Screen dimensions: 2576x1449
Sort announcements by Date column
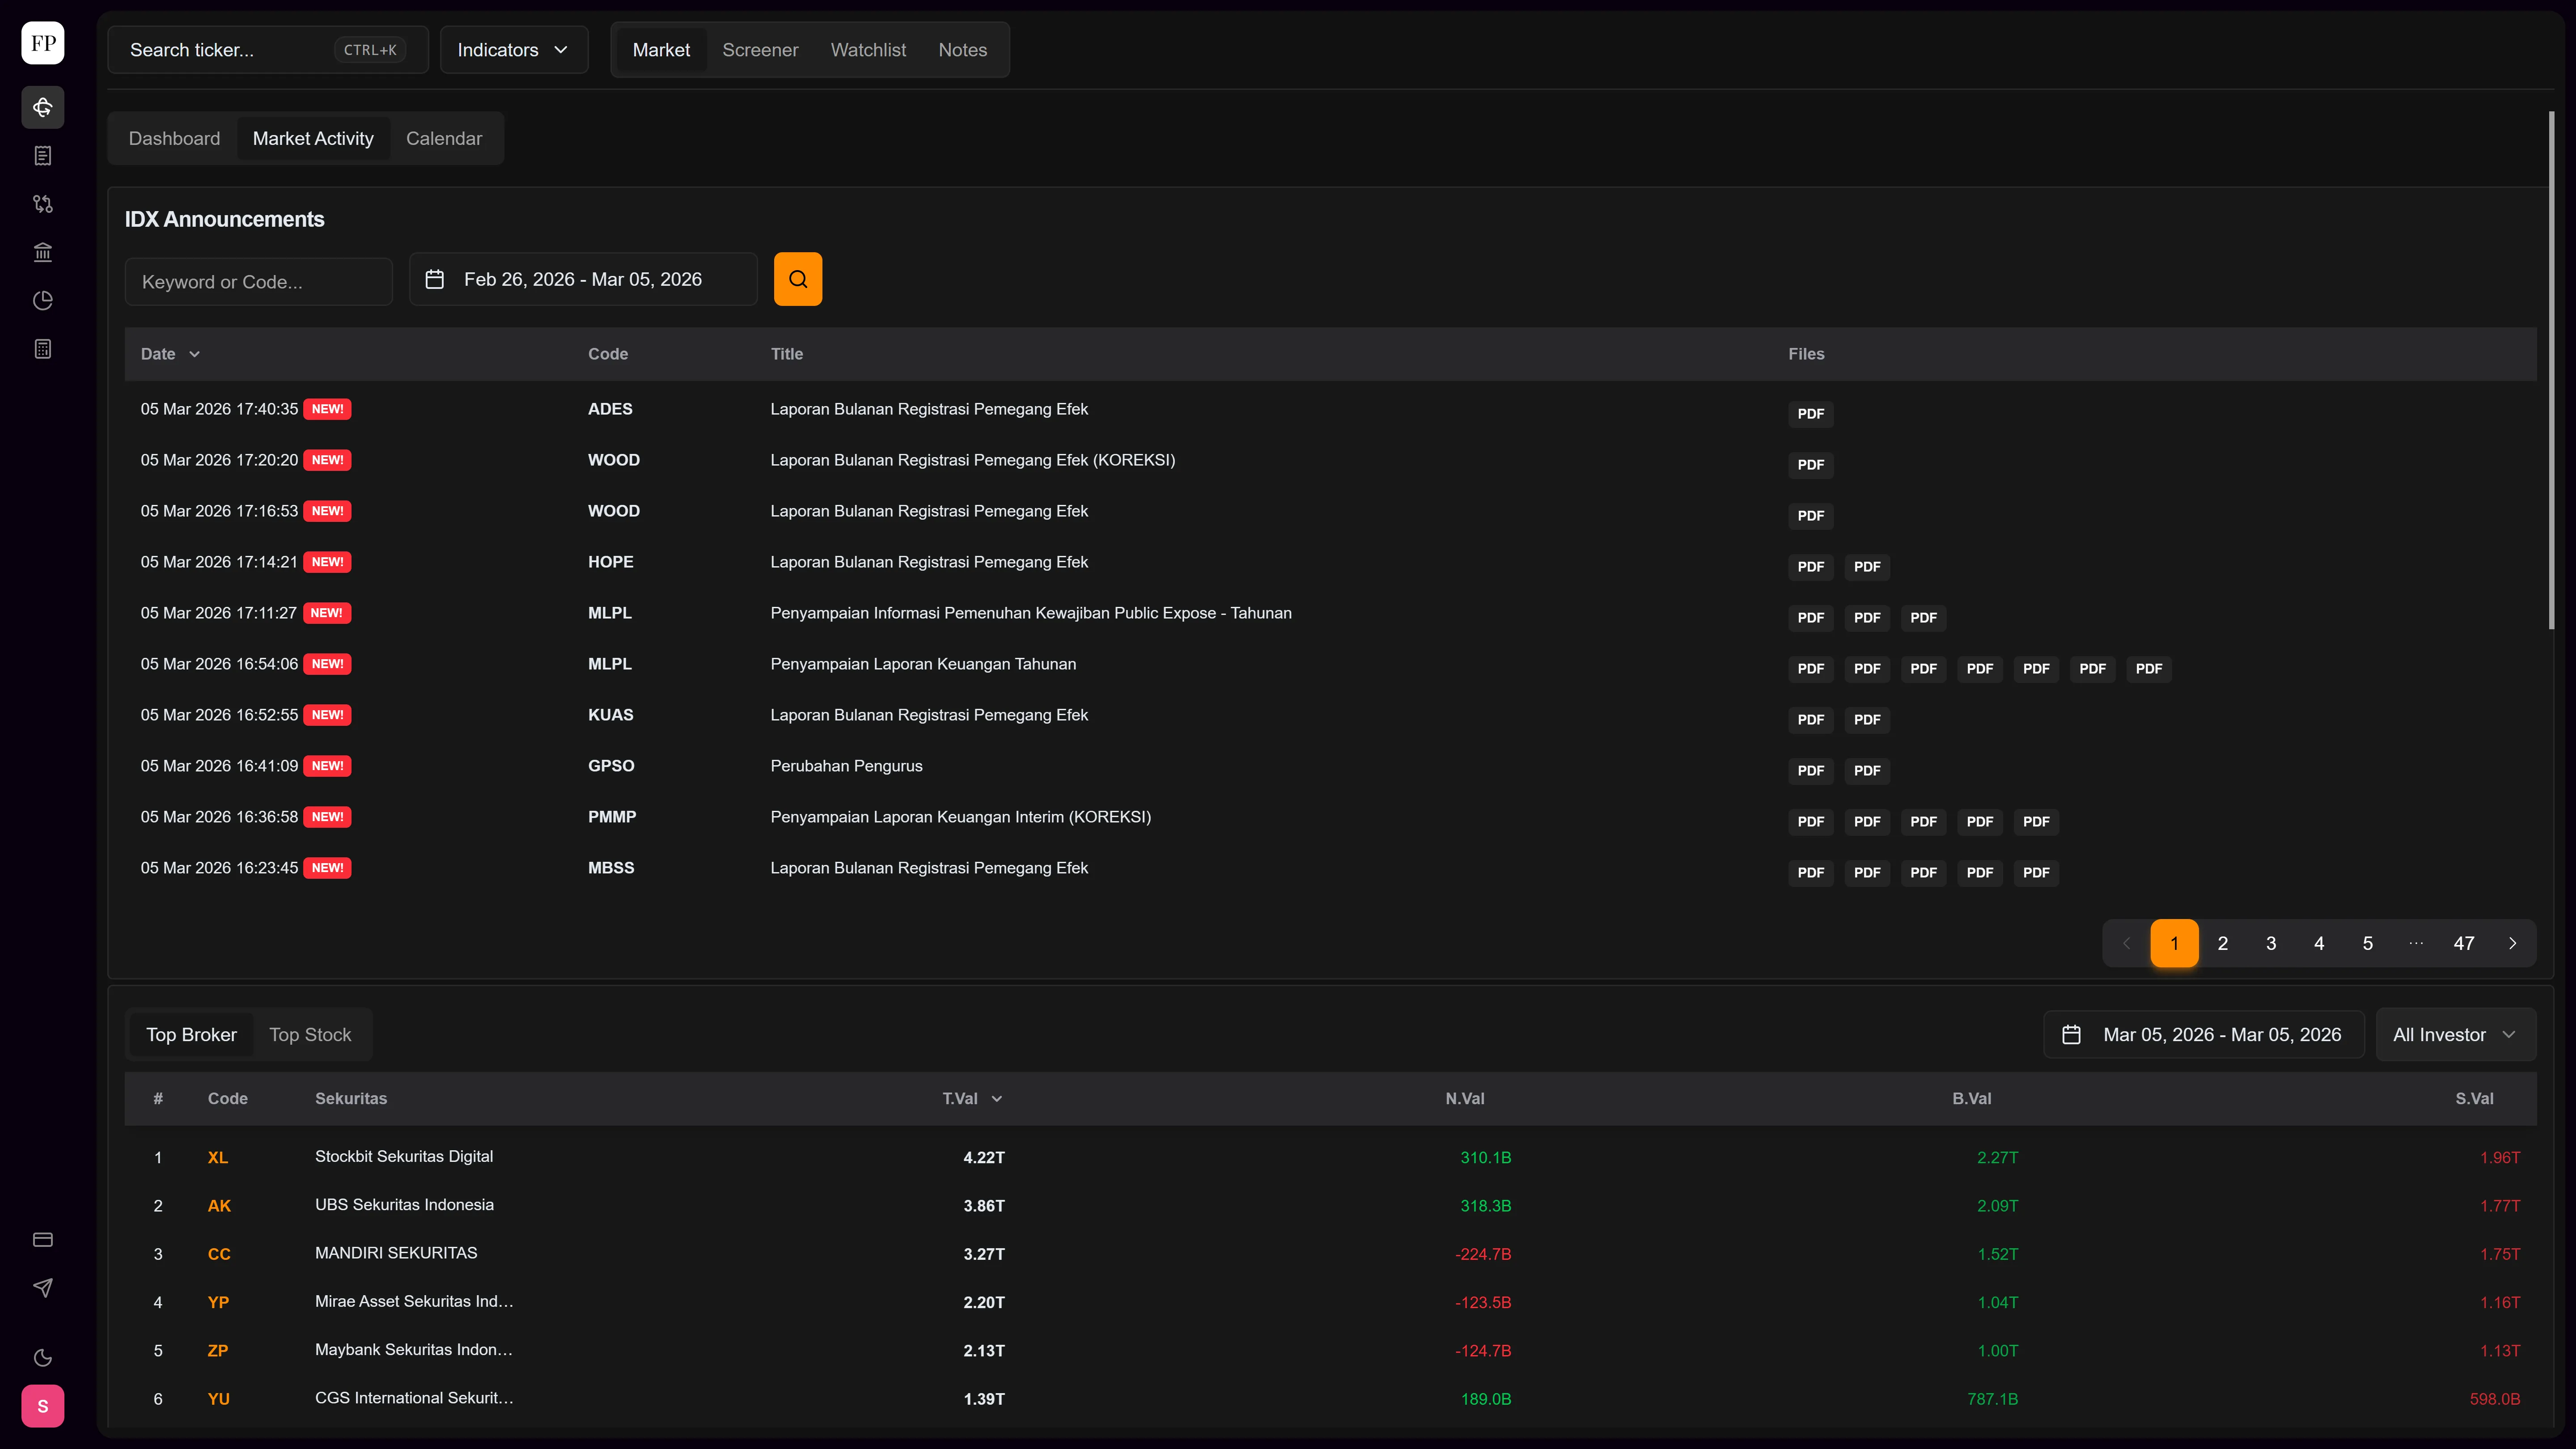[x=170, y=354]
